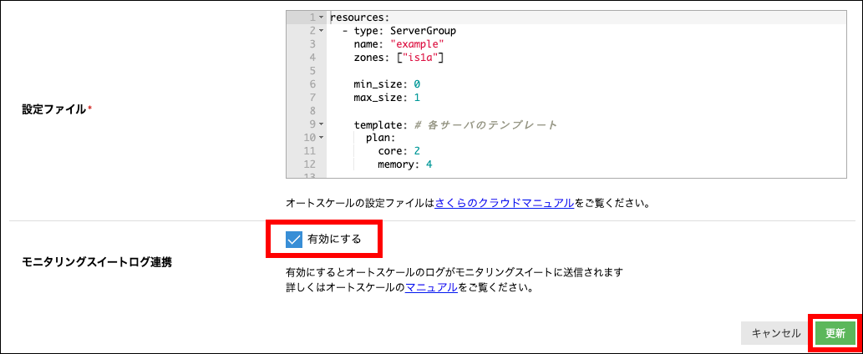863x354 pixels.
Task: Click line number 7 in the editor gutter
Action: point(312,111)
